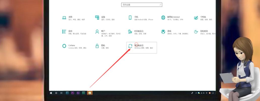
Task: Open the Windows Start menu
Action: coord(51,93)
